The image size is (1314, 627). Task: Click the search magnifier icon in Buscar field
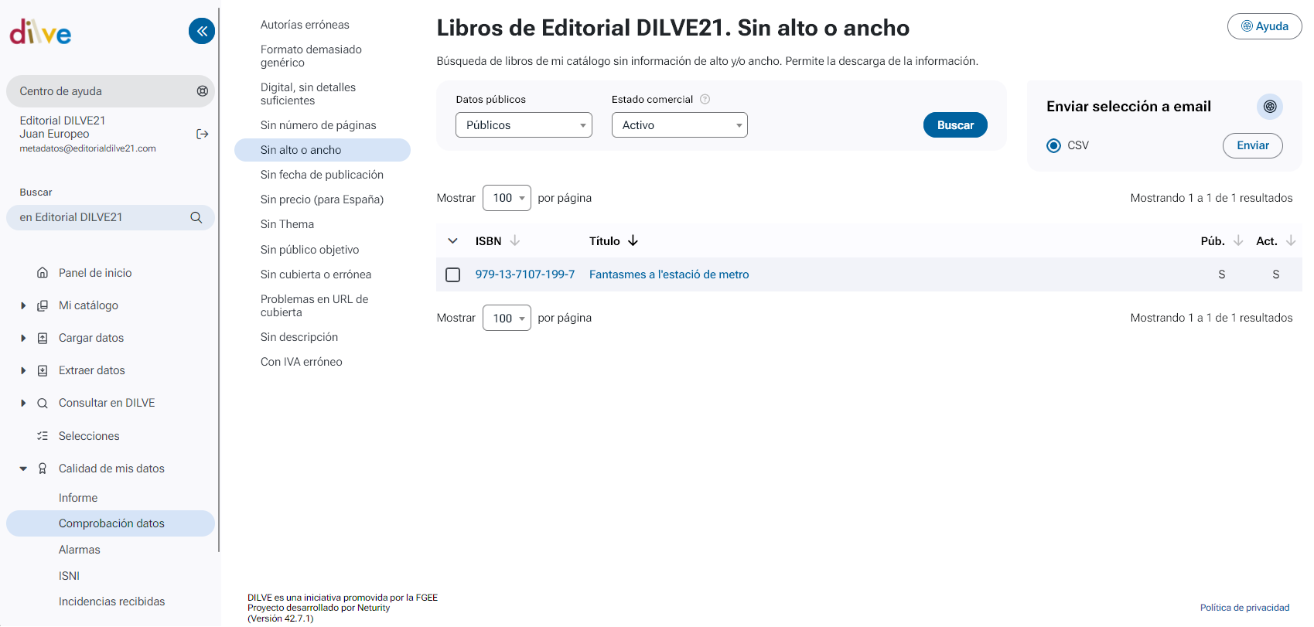(196, 218)
